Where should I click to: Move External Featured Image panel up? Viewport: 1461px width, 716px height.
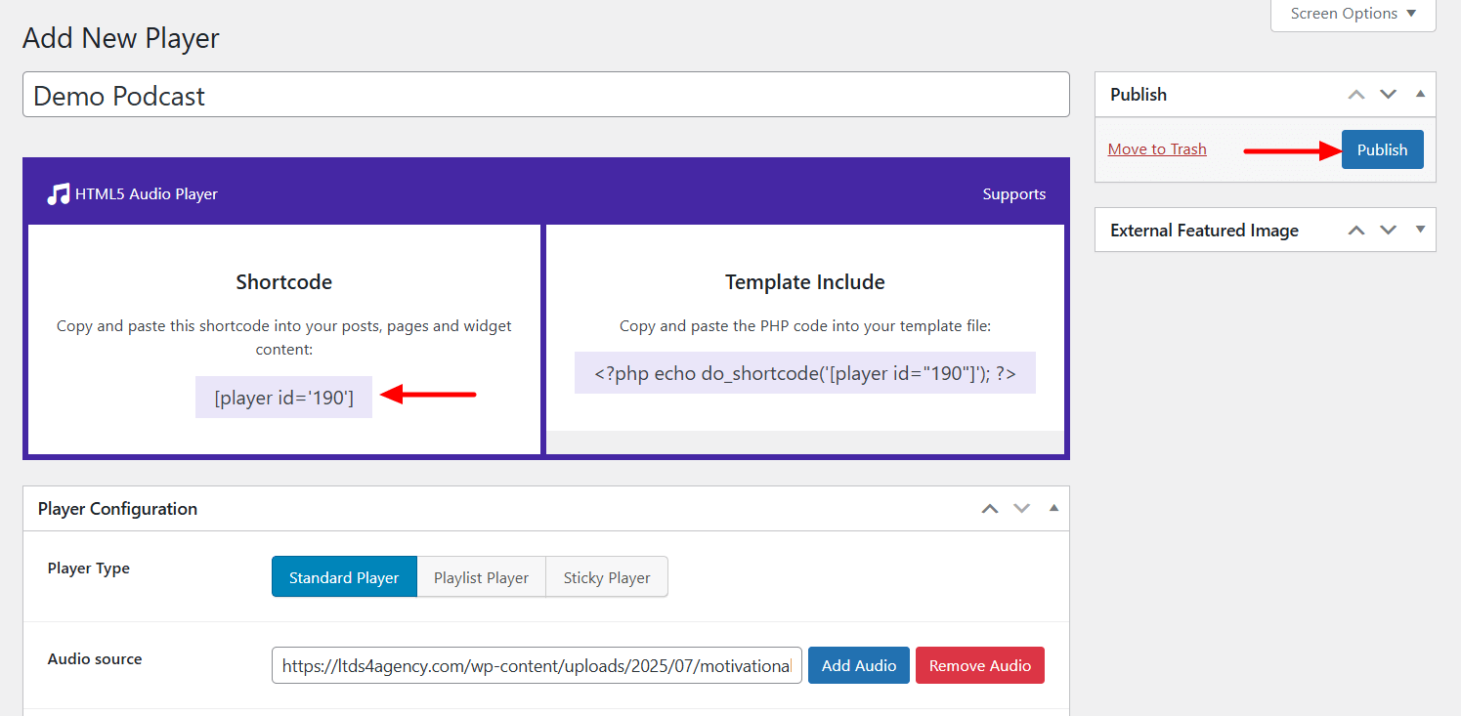1355,231
